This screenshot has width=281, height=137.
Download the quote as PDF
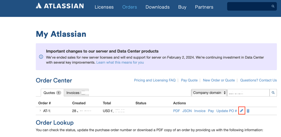point(177,111)
